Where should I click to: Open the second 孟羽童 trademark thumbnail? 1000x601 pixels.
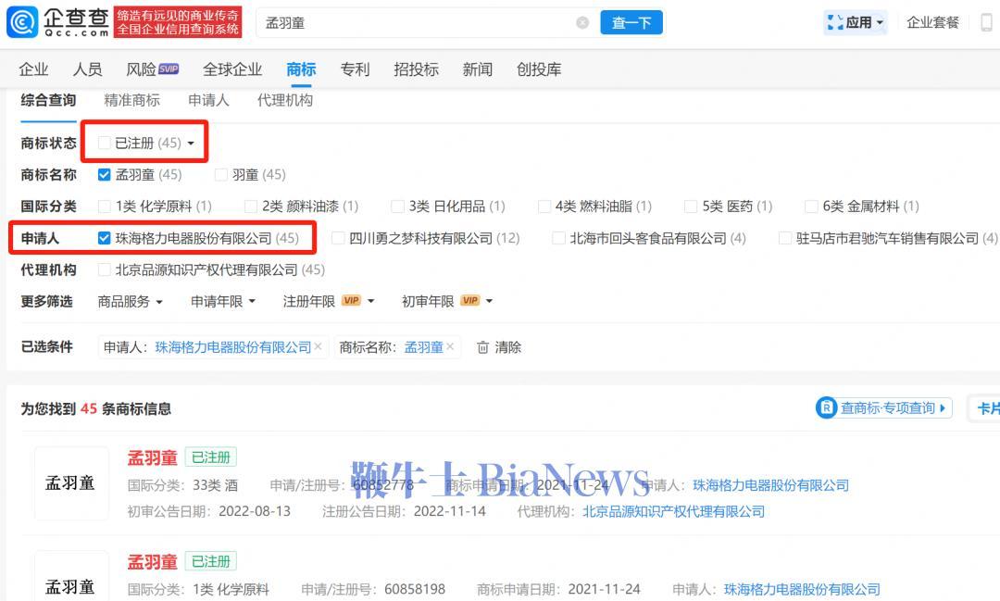(70, 576)
